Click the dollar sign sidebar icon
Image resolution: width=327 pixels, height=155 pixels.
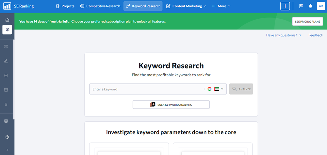[6, 104]
